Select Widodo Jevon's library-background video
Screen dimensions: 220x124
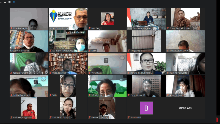coord(68,64)
